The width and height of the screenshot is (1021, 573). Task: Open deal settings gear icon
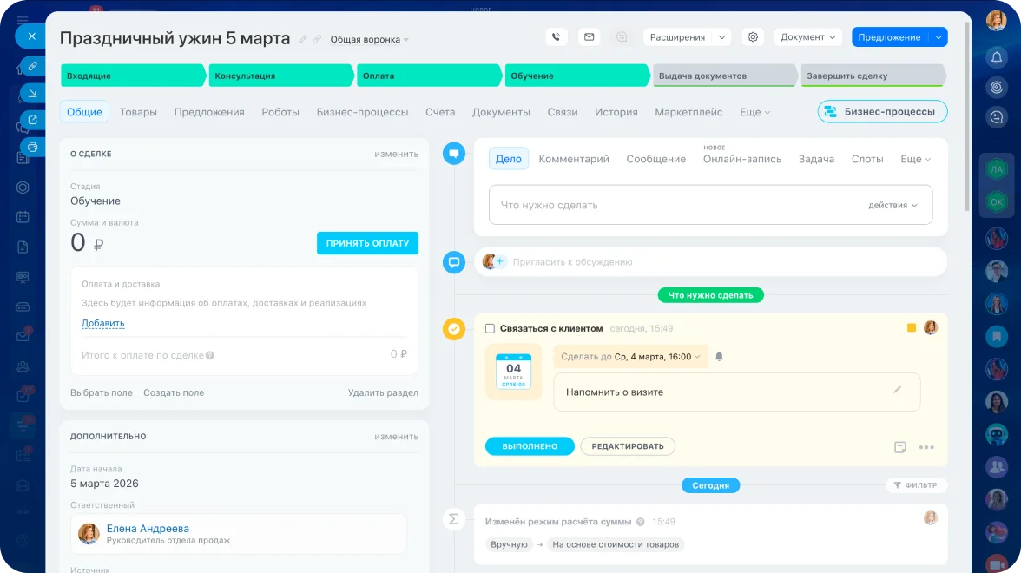(753, 37)
